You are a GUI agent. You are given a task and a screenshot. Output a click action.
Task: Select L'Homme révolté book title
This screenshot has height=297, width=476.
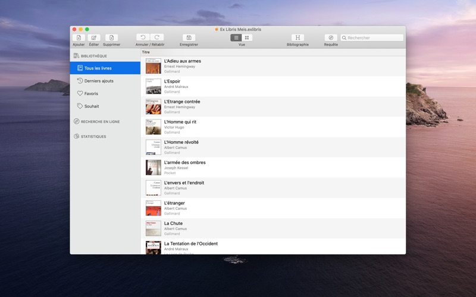click(x=181, y=142)
